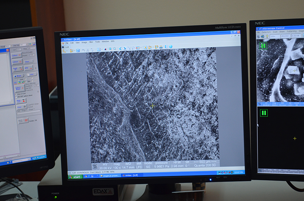Open the File menu in XnView
Viewport: 304px width, 201px height.
click(x=67, y=43)
